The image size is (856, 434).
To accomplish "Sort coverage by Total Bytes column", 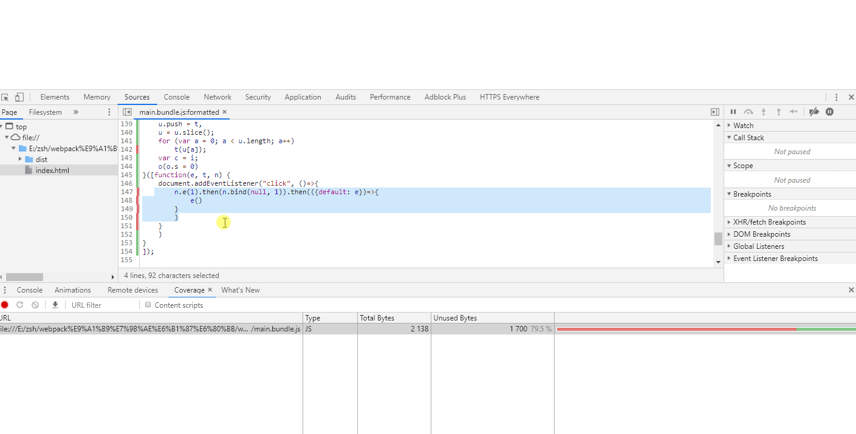I will pos(394,318).
